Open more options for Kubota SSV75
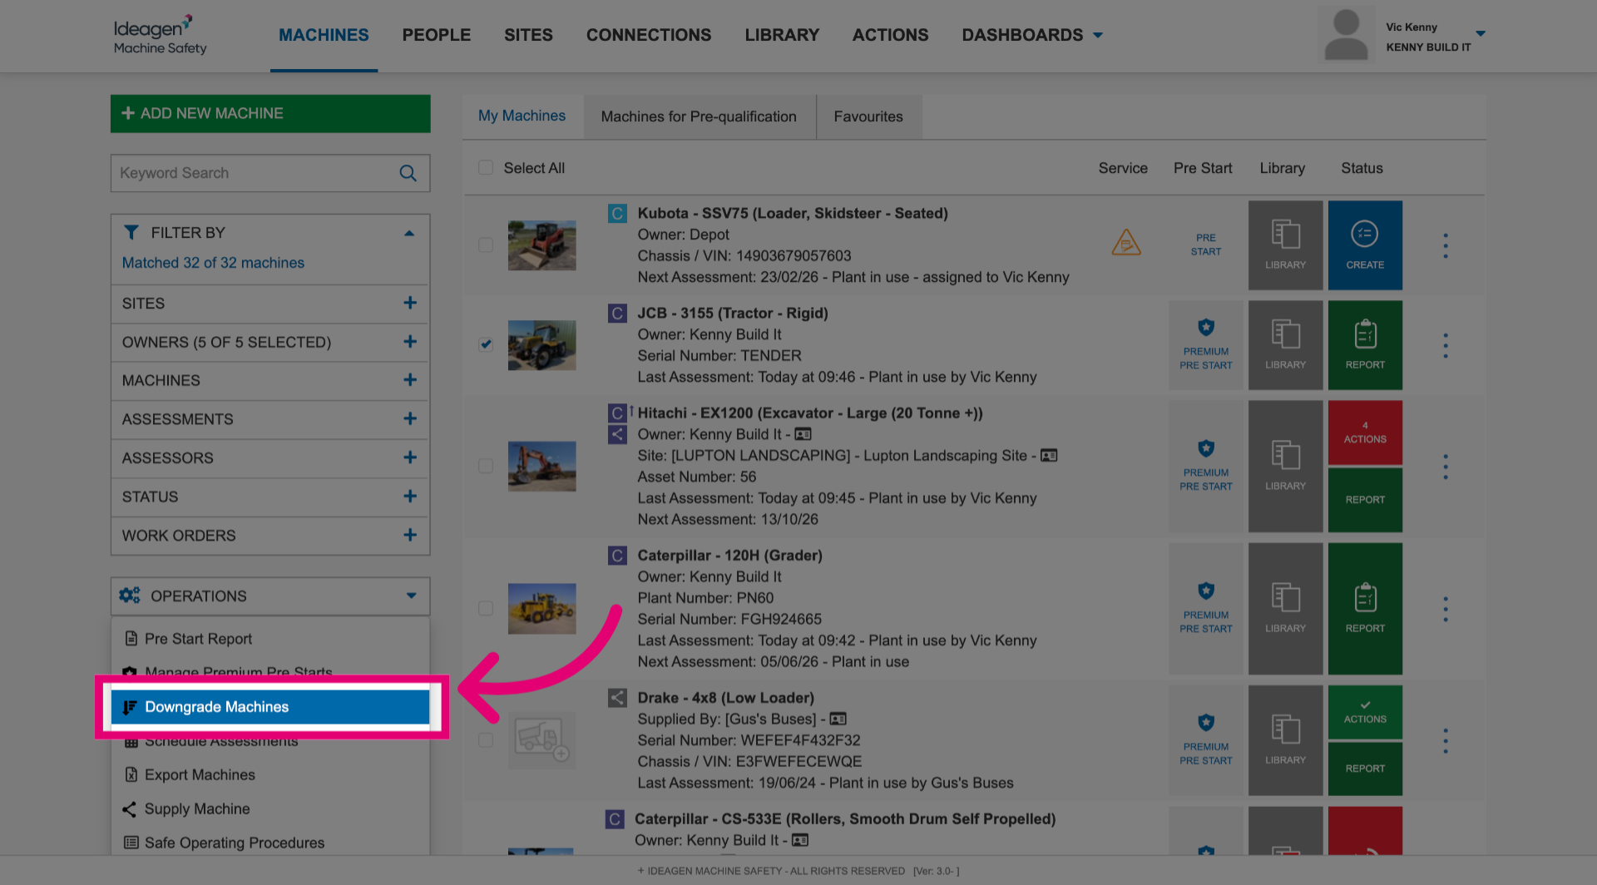 (1445, 245)
